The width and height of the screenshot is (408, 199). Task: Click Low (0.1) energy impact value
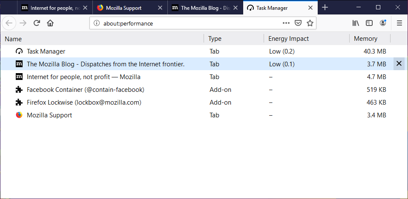282,64
